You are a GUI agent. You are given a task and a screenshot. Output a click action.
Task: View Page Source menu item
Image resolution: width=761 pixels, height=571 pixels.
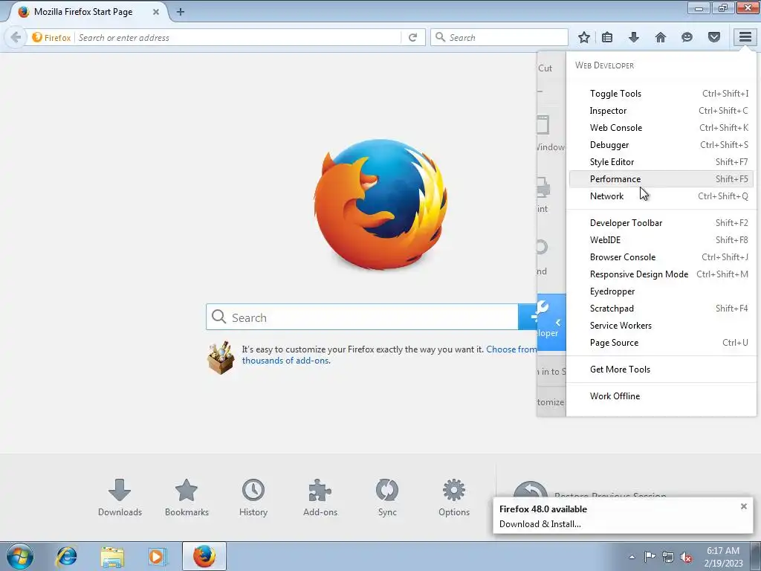(661, 342)
